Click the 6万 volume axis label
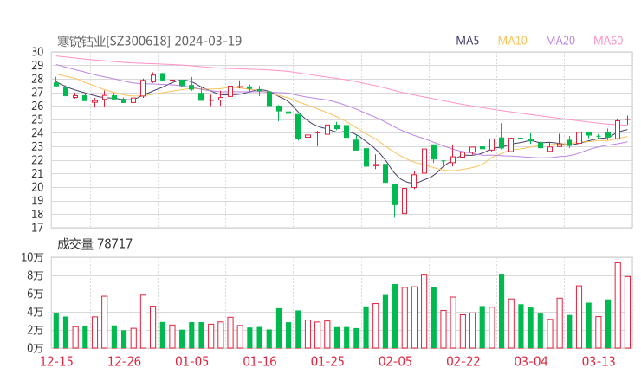 pyautogui.click(x=36, y=294)
